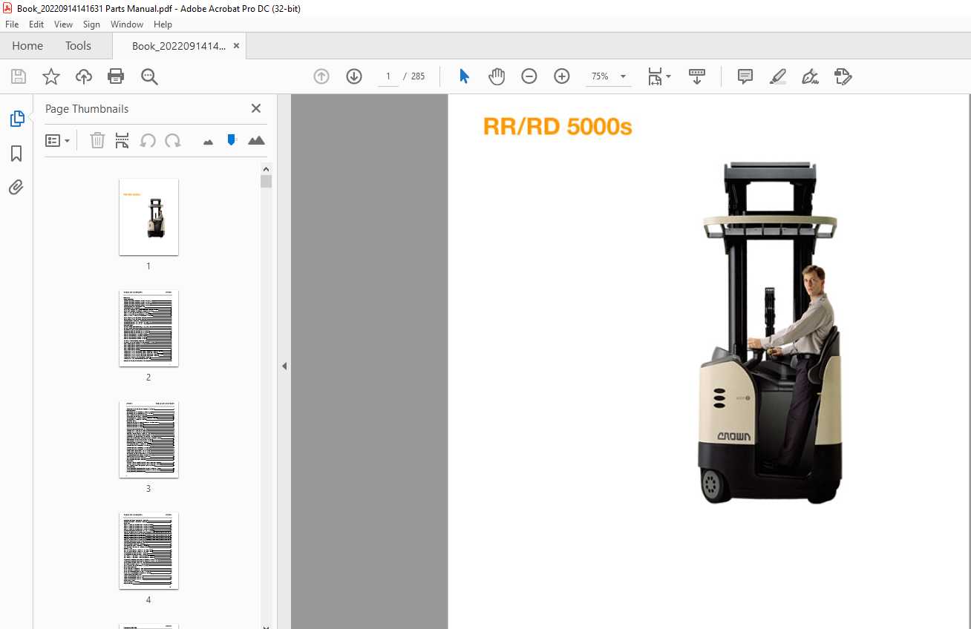Reduce thumbnail size with the small mountain icon

[x=208, y=142]
